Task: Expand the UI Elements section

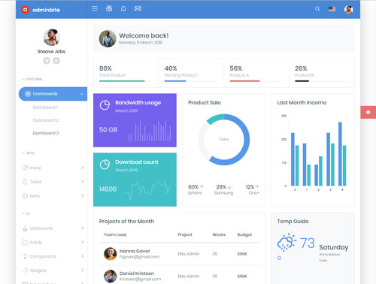Action: click(53, 228)
